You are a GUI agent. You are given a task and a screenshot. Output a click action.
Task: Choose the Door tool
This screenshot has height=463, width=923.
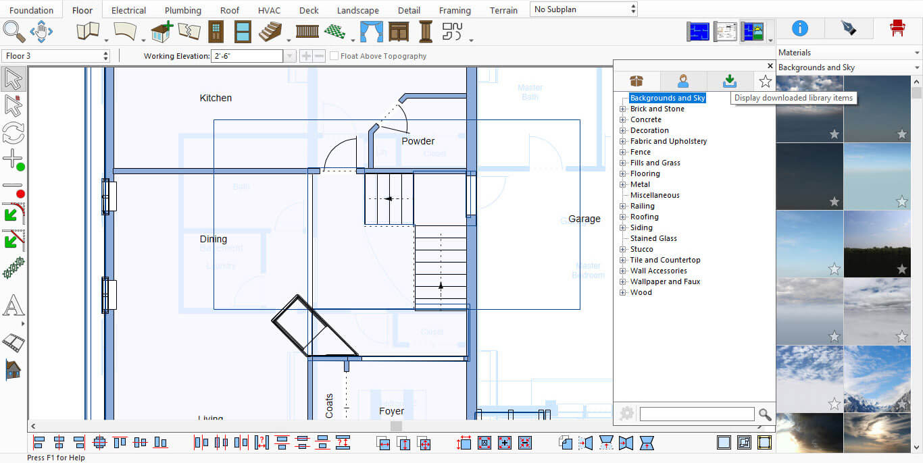[216, 32]
